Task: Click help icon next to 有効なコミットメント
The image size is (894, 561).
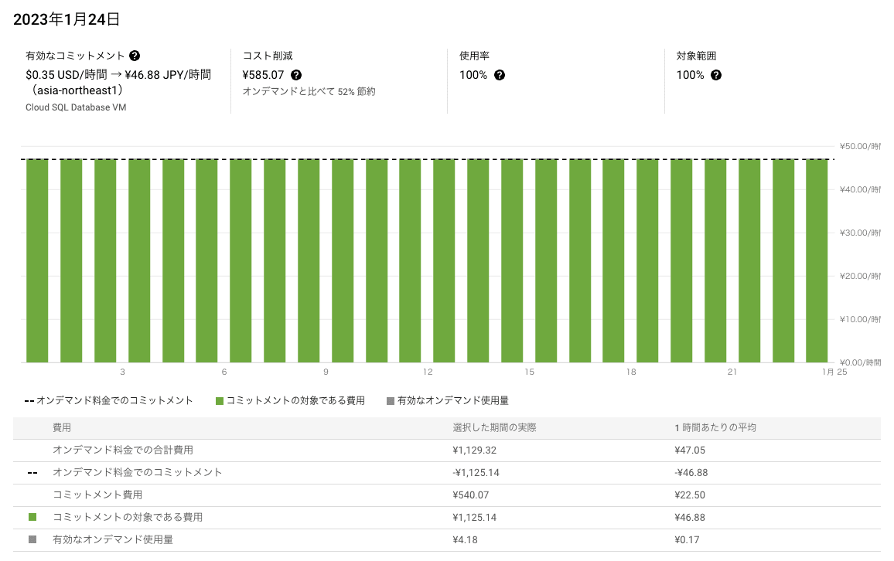Action: [x=135, y=56]
